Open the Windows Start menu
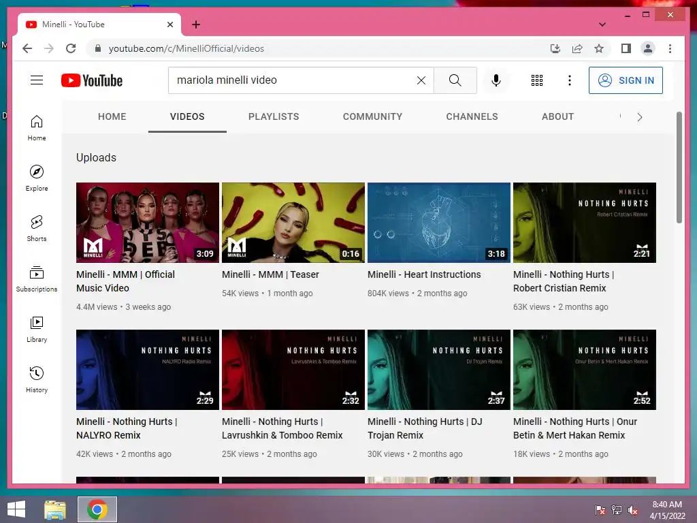 pyautogui.click(x=16, y=509)
